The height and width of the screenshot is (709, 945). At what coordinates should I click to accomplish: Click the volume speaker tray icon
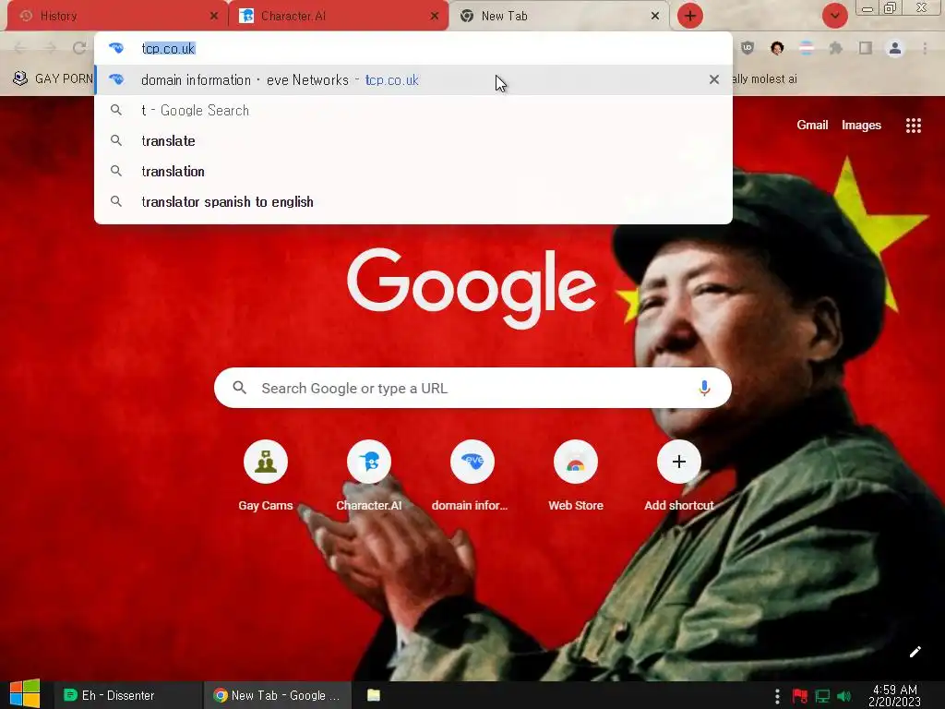tap(844, 696)
